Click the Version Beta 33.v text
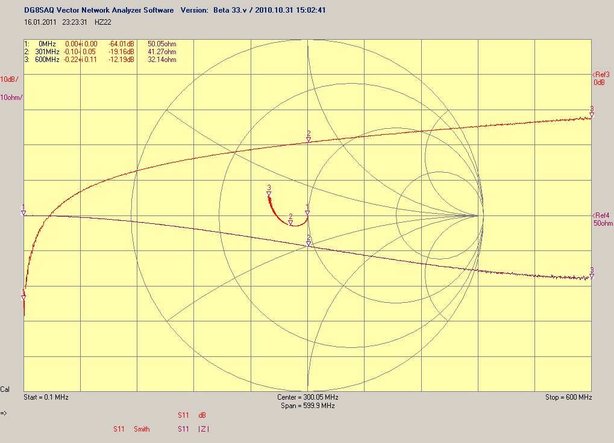614x443 pixels. tap(215, 10)
